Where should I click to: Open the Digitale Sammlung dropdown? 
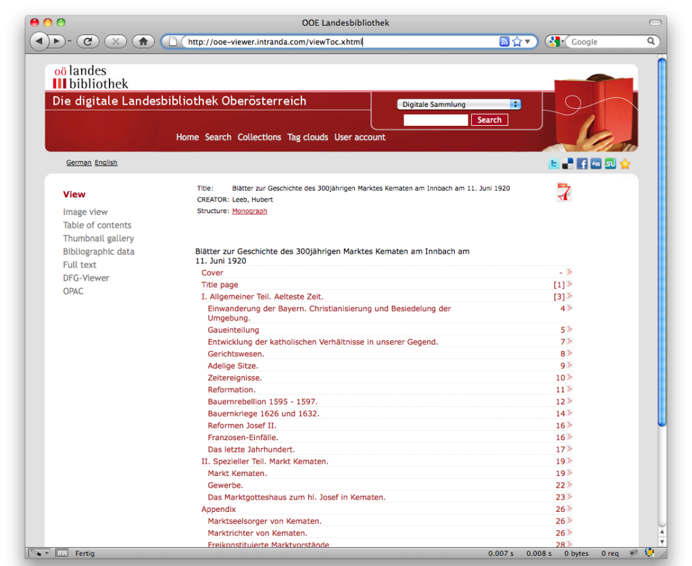[x=459, y=104]
